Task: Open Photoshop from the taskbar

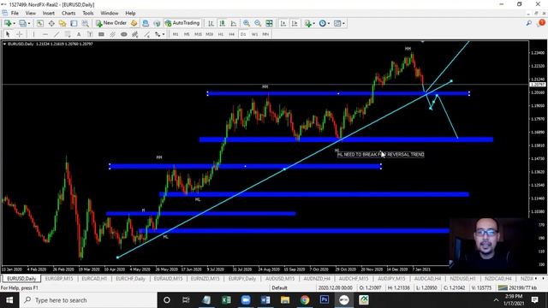Action: (x=325, y=300)
